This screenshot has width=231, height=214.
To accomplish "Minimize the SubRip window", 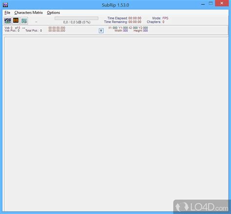I will (203, 4).
